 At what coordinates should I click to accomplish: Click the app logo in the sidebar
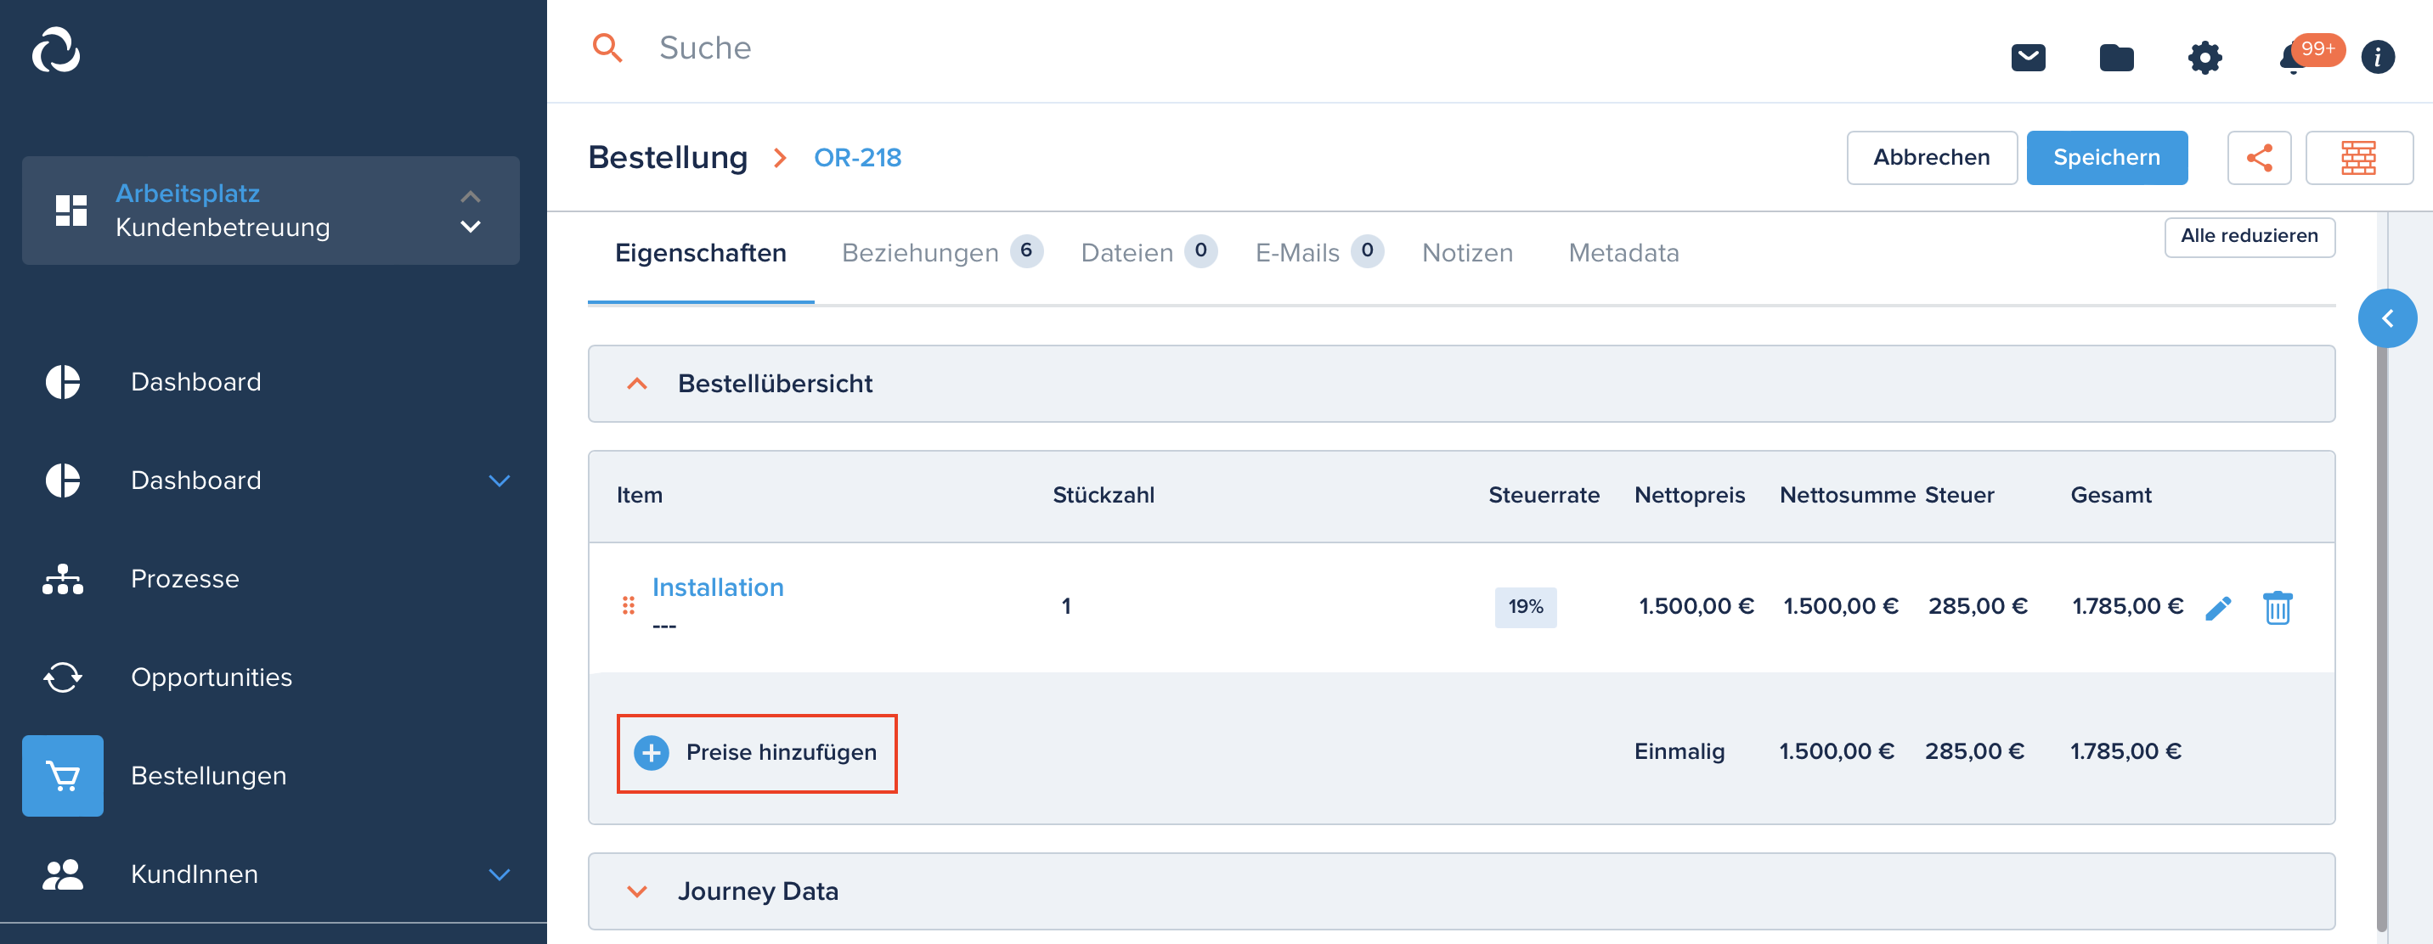pos(57,49)
